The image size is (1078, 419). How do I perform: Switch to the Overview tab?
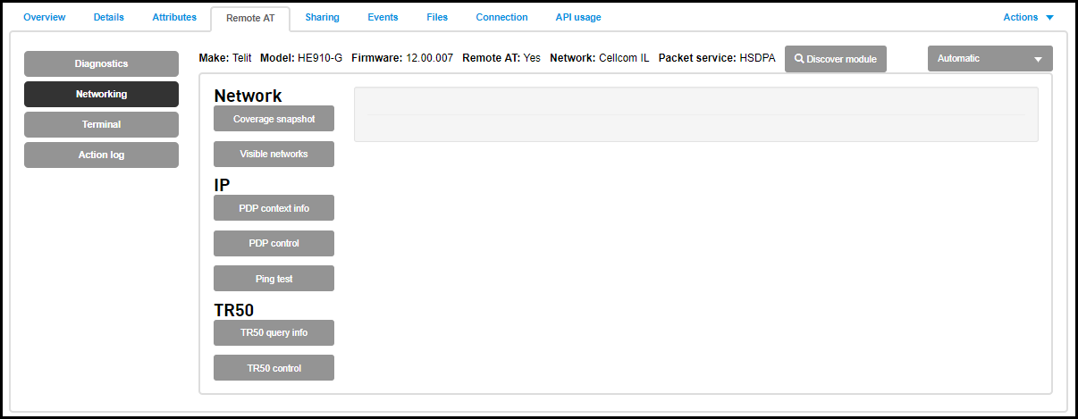(45, 17)
